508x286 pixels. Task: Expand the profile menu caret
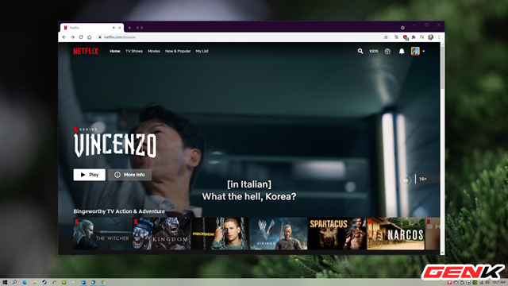coord(423,51)
